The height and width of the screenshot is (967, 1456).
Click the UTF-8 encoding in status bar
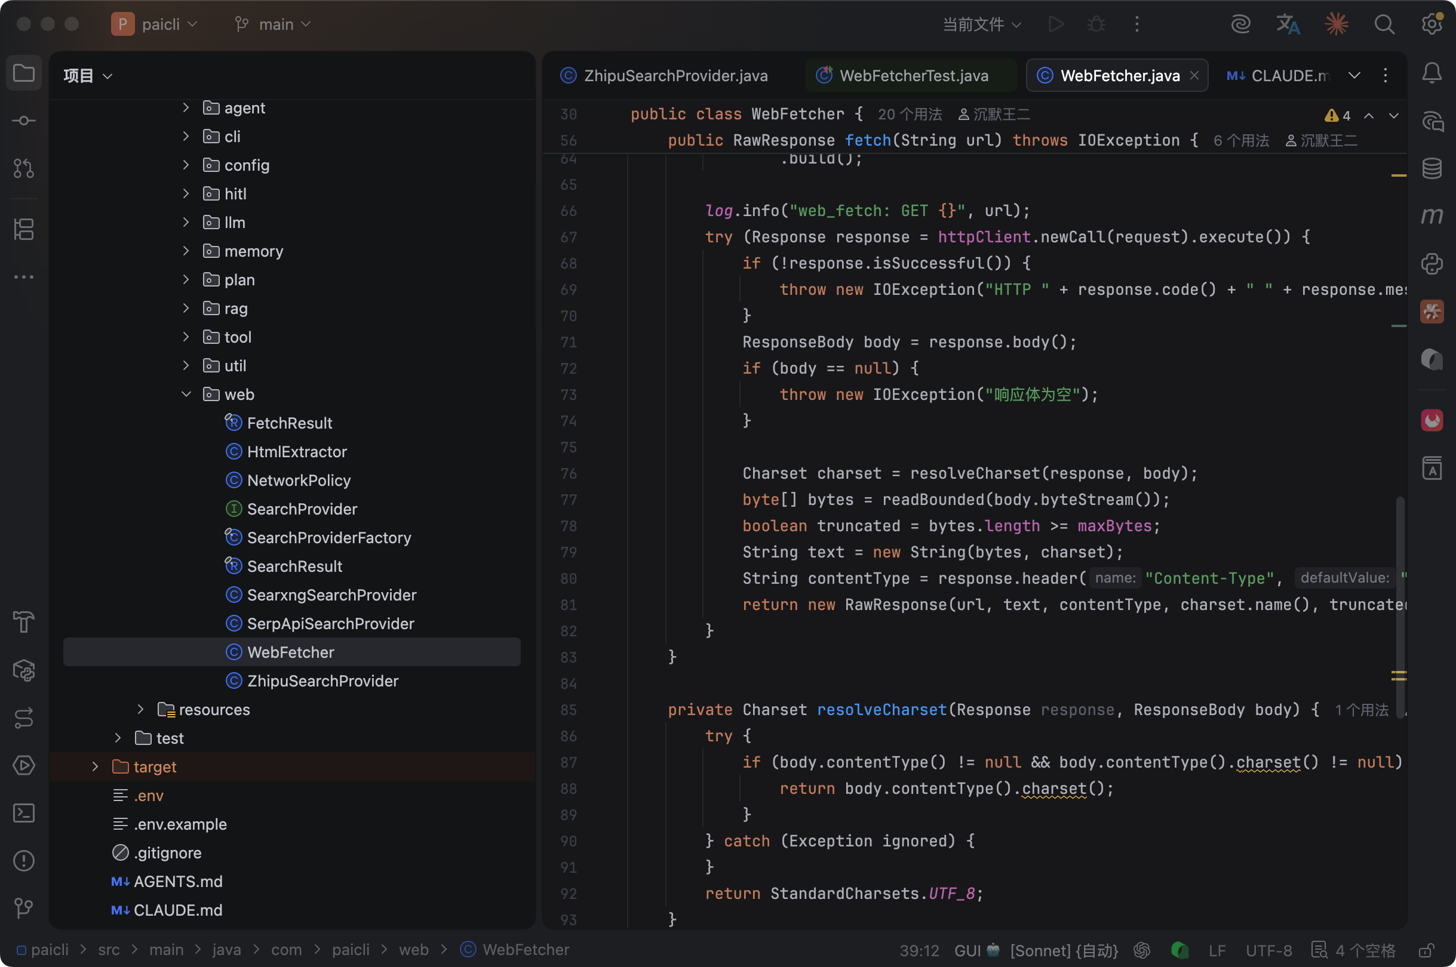coord(1268,950)
